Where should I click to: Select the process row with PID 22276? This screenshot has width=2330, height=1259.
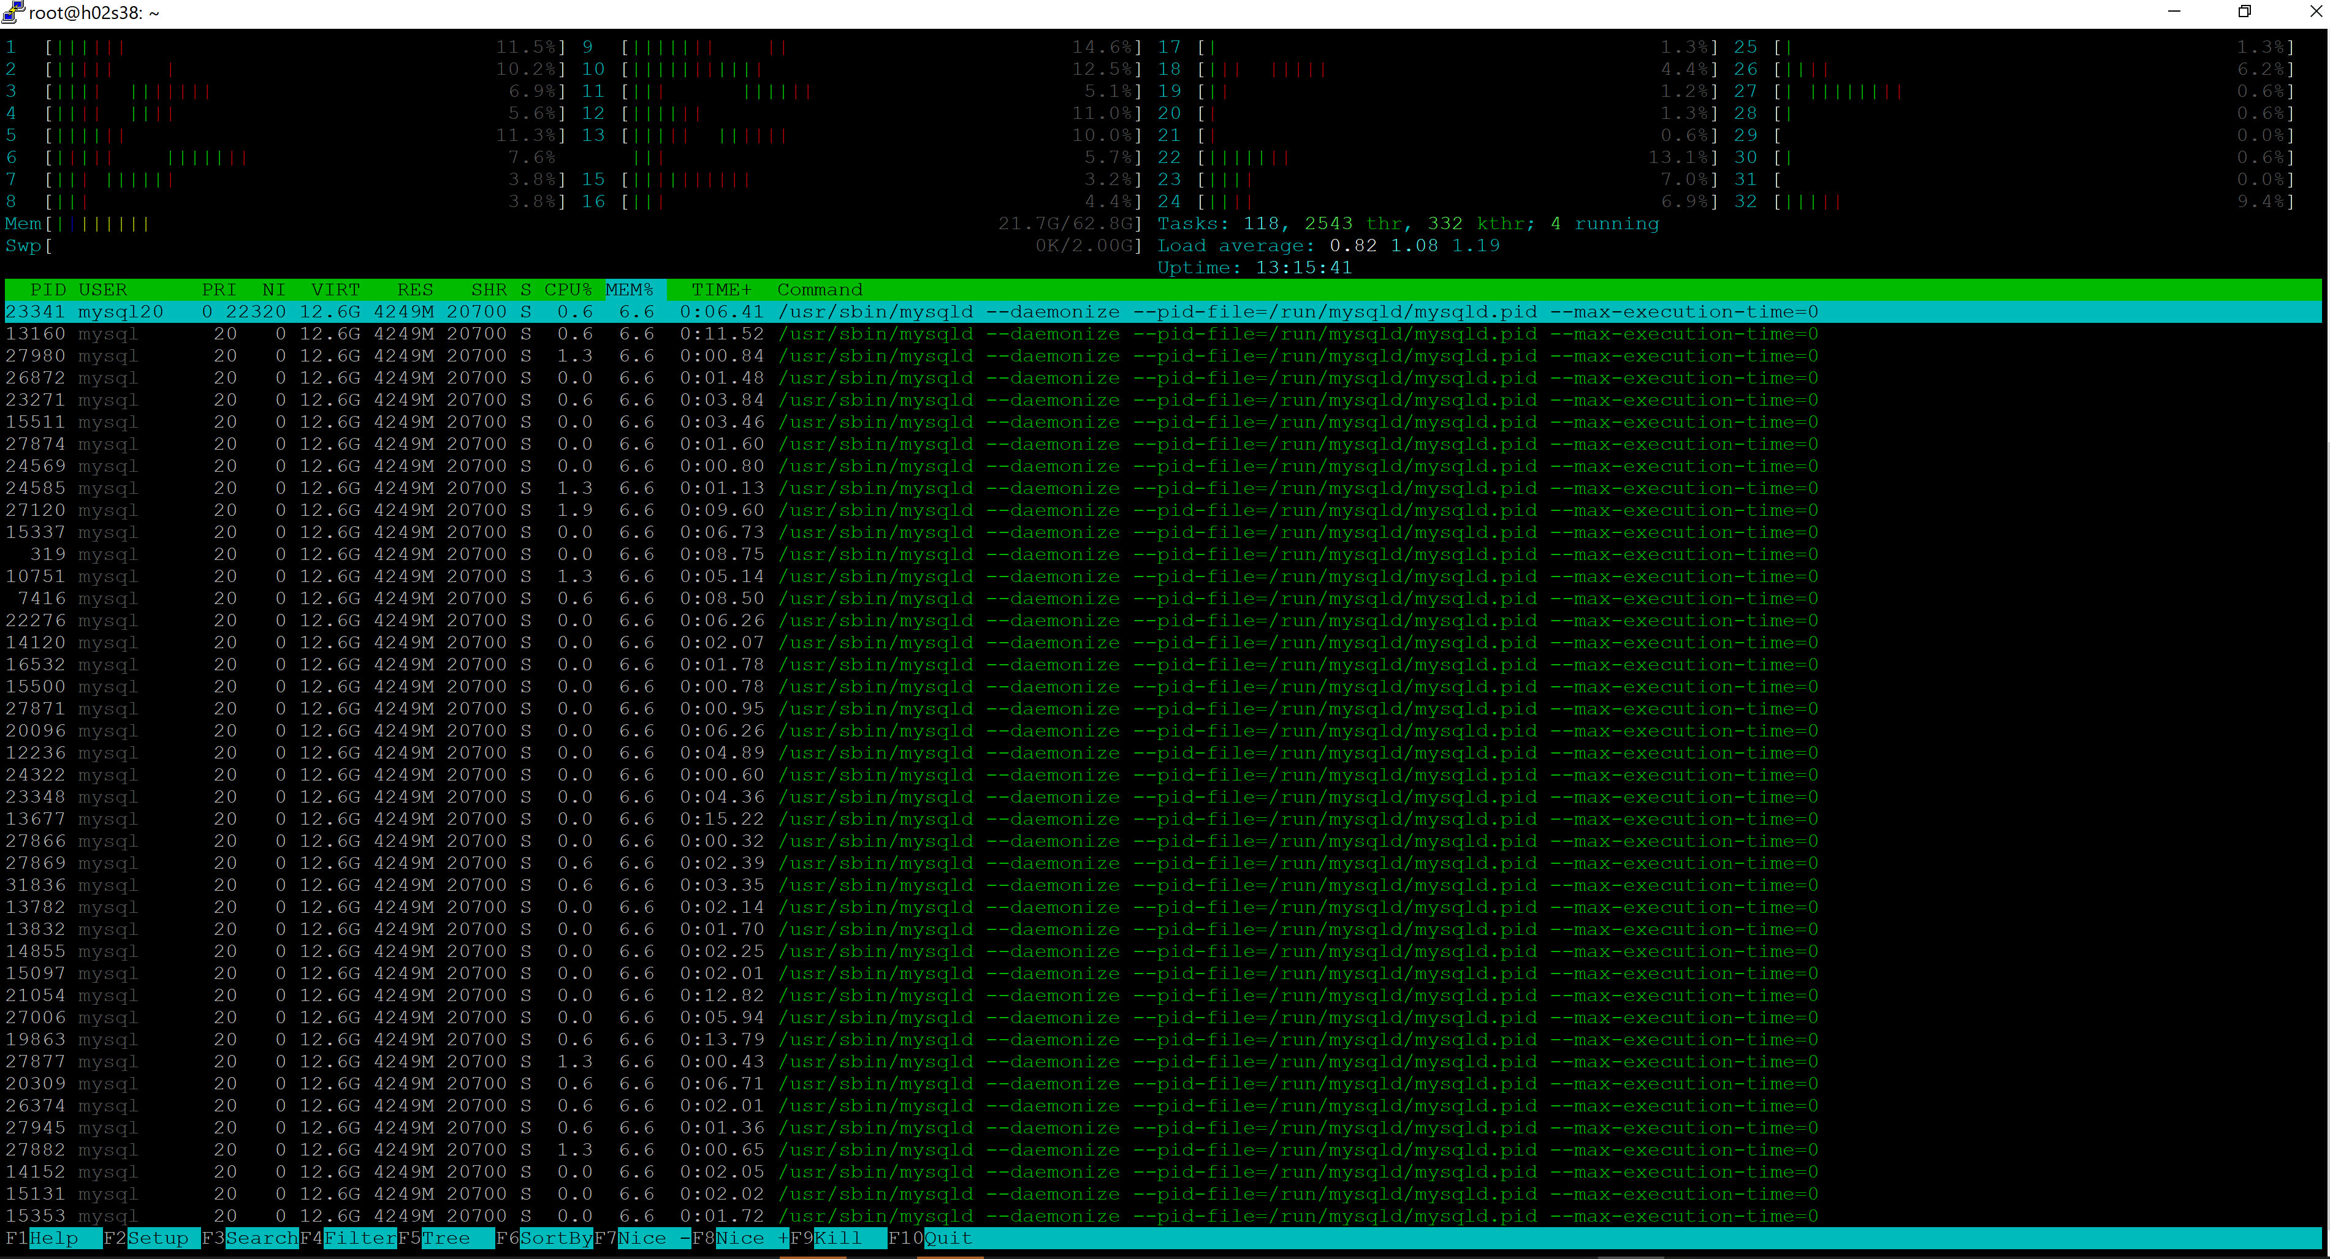tap(1163, 621)
